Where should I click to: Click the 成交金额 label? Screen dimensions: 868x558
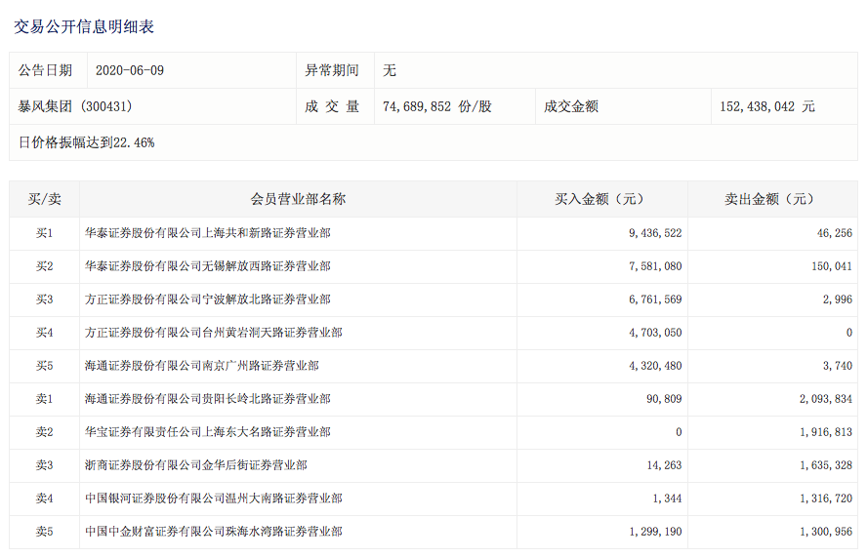click(571, 106)
